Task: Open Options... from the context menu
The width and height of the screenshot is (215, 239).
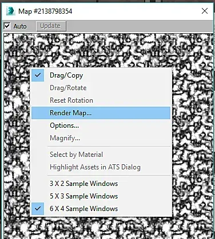Action: coord(101,125)
